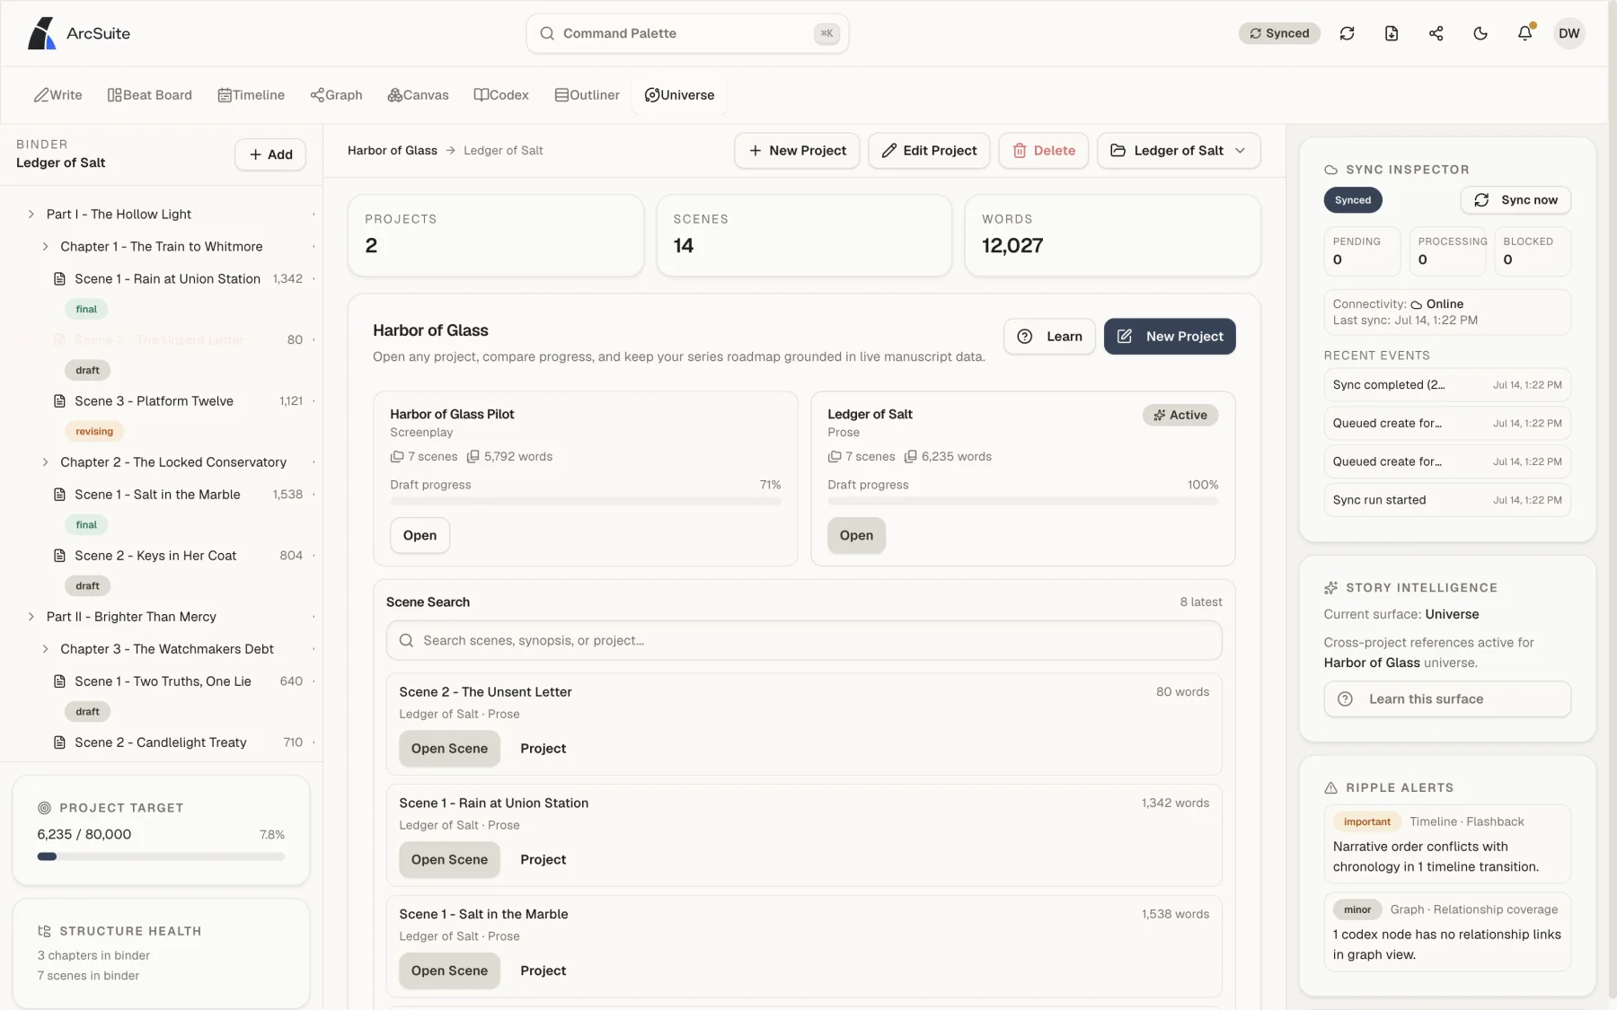Click Open Scene for The Unsent Letter

(x=449, y=749)
